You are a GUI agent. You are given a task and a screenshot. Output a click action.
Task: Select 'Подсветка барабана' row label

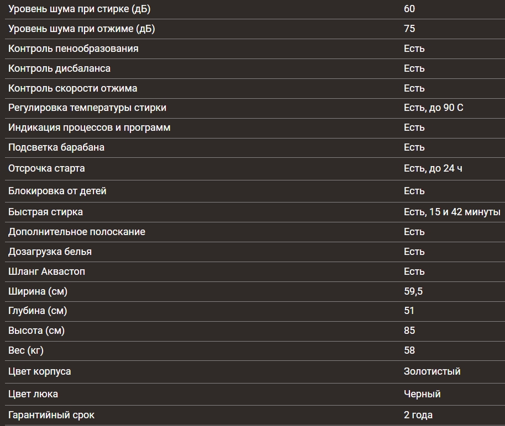click(x=56, y=147)
